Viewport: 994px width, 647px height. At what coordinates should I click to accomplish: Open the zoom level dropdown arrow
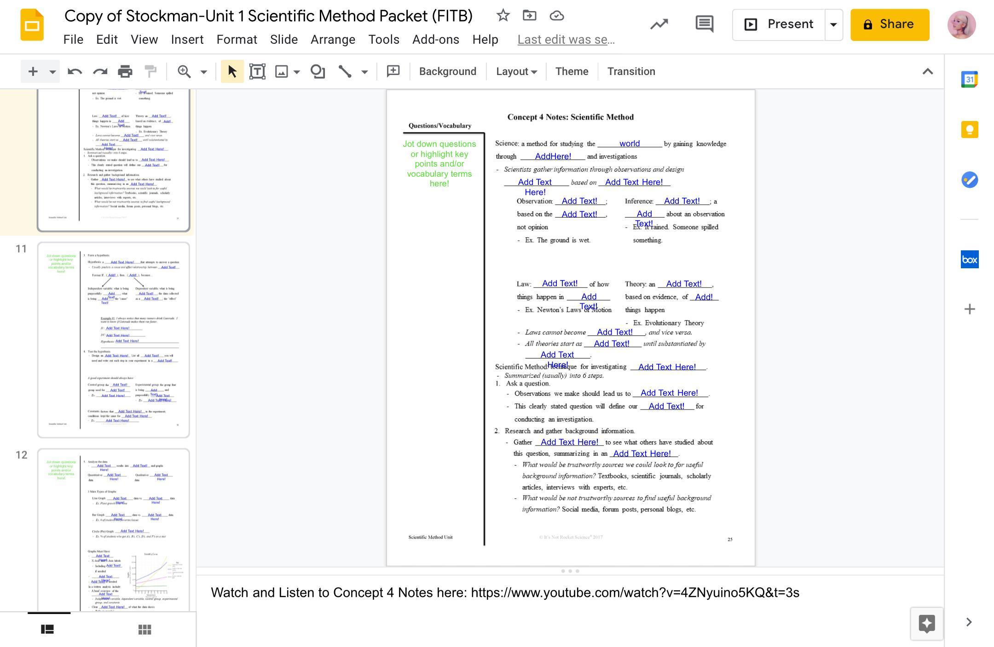click(x=203, y=71)
